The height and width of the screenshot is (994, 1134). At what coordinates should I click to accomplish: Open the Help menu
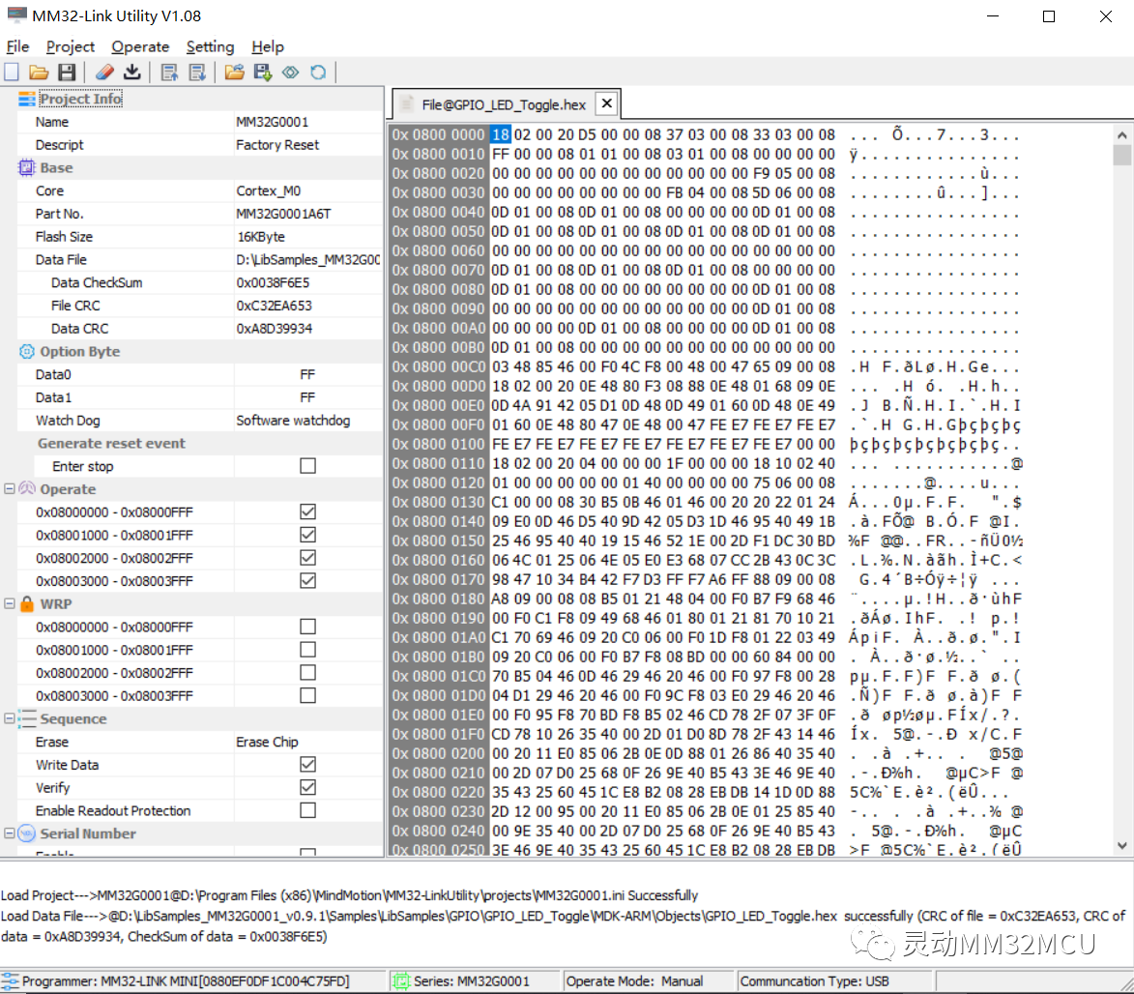tap(268, 47)
